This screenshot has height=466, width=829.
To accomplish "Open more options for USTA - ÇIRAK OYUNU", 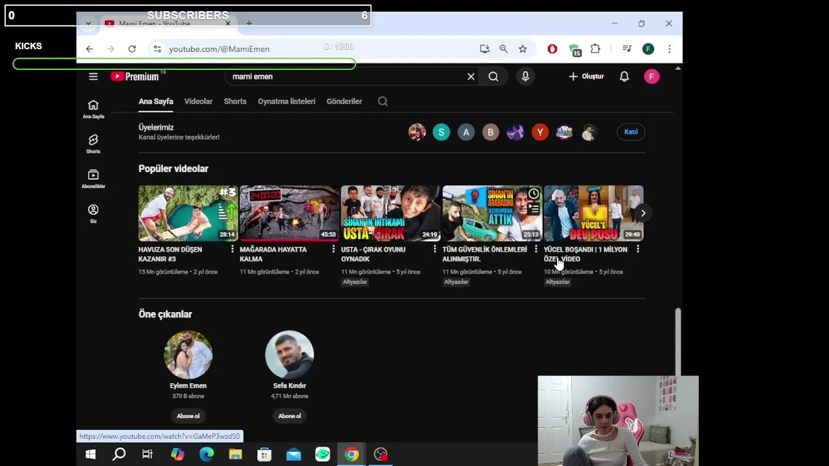I will (x=435, y=249).
